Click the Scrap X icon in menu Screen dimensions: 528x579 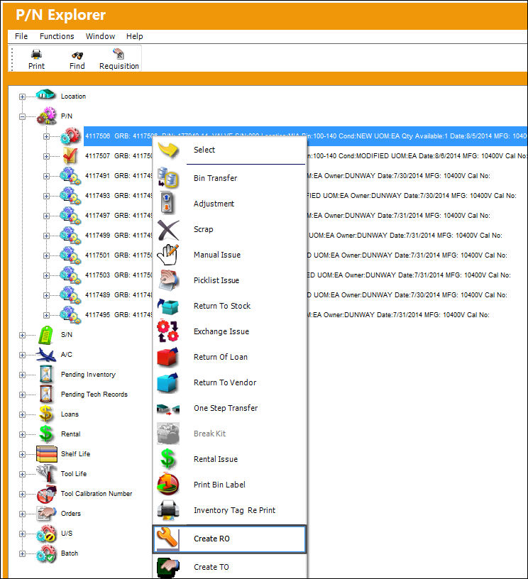[x=168, y=230]
